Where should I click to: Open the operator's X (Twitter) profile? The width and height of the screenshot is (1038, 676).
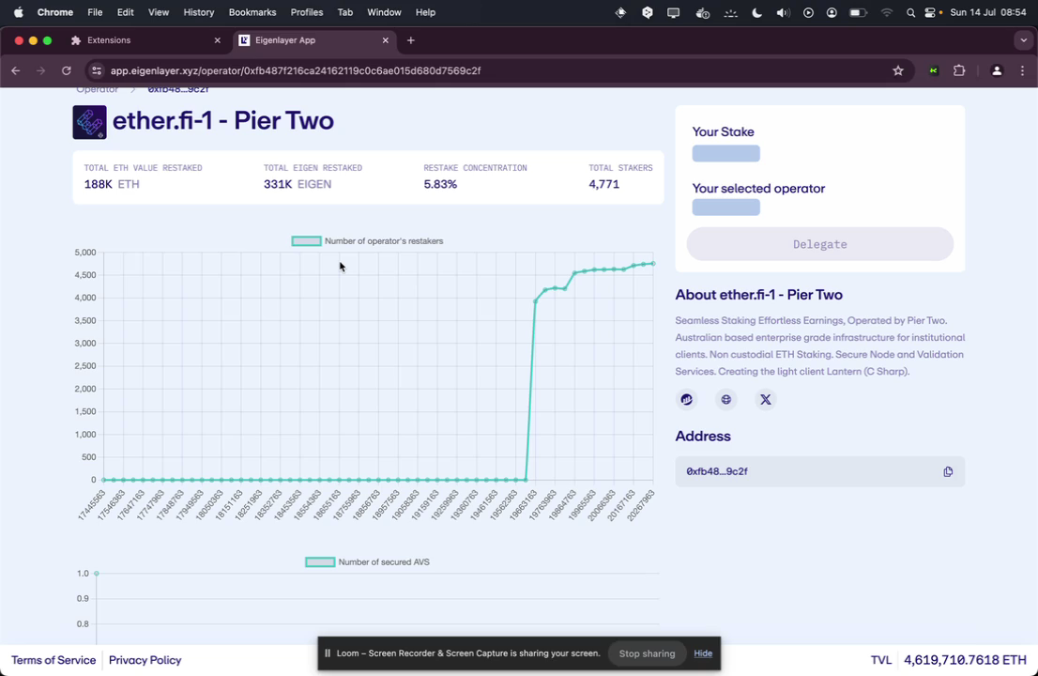click(x=766, y=399)
